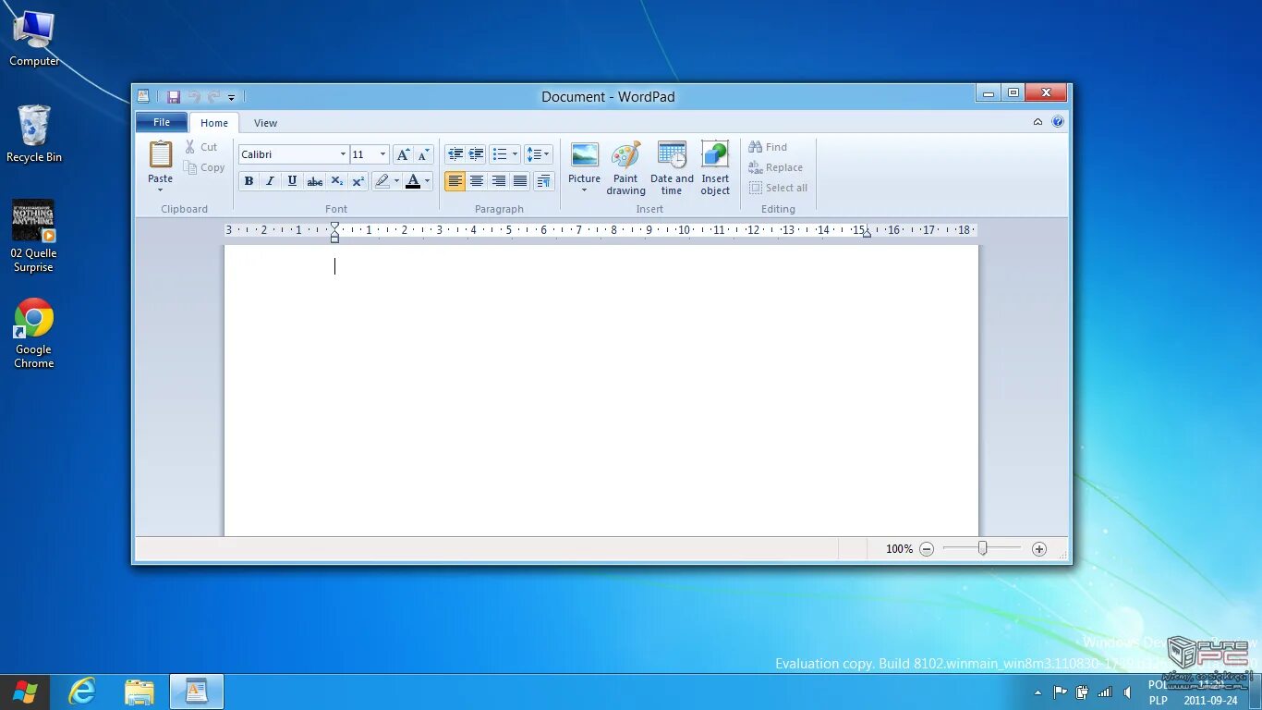Screen dimensions: 1262x710
Task: Align text right
Action: tap(499, 181)
